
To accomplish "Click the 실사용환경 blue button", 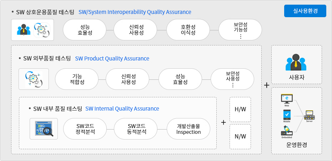I will [x=305, y=11].
